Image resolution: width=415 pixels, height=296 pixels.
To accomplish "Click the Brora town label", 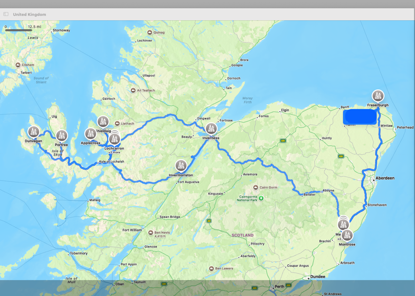I will pyautogui.click(x=244, y=60).
